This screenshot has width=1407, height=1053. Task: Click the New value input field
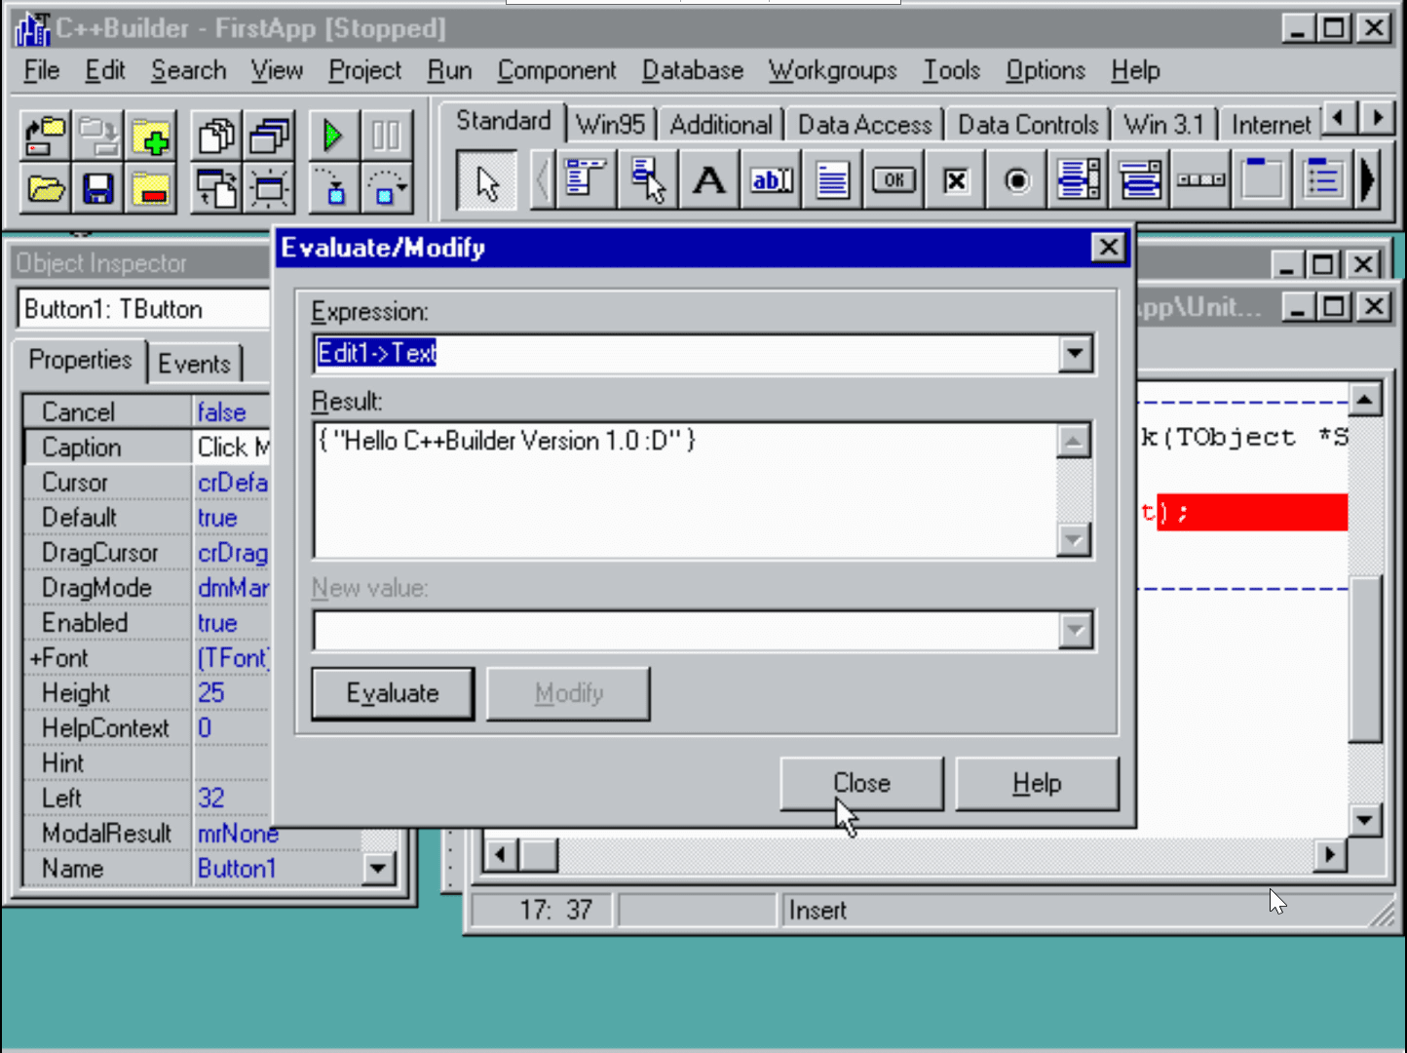pyautogui.click(x=685, y=630)
